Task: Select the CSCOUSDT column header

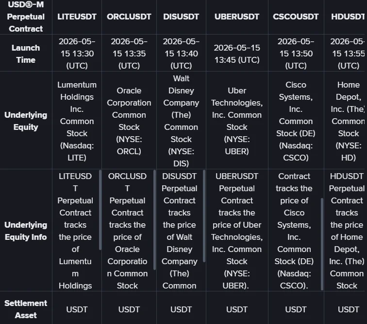Action: click(x=296, y=17)
